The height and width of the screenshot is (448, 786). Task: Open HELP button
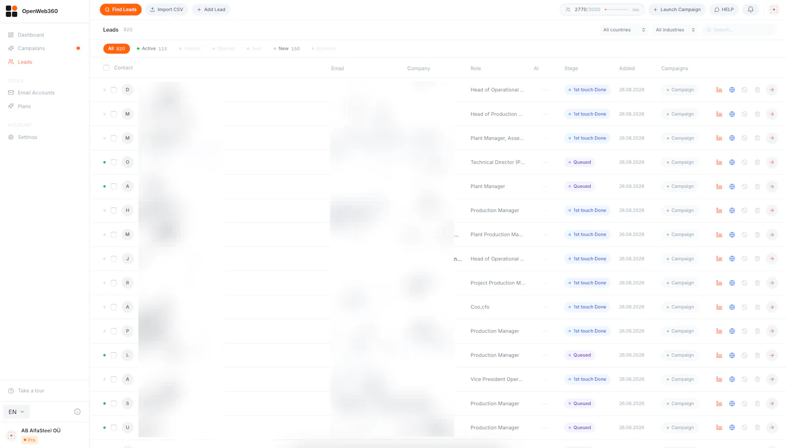(724, 9)
